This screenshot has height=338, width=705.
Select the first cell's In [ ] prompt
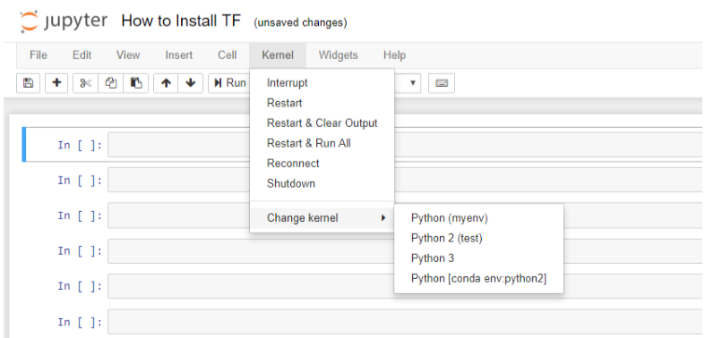coord(80,146)
